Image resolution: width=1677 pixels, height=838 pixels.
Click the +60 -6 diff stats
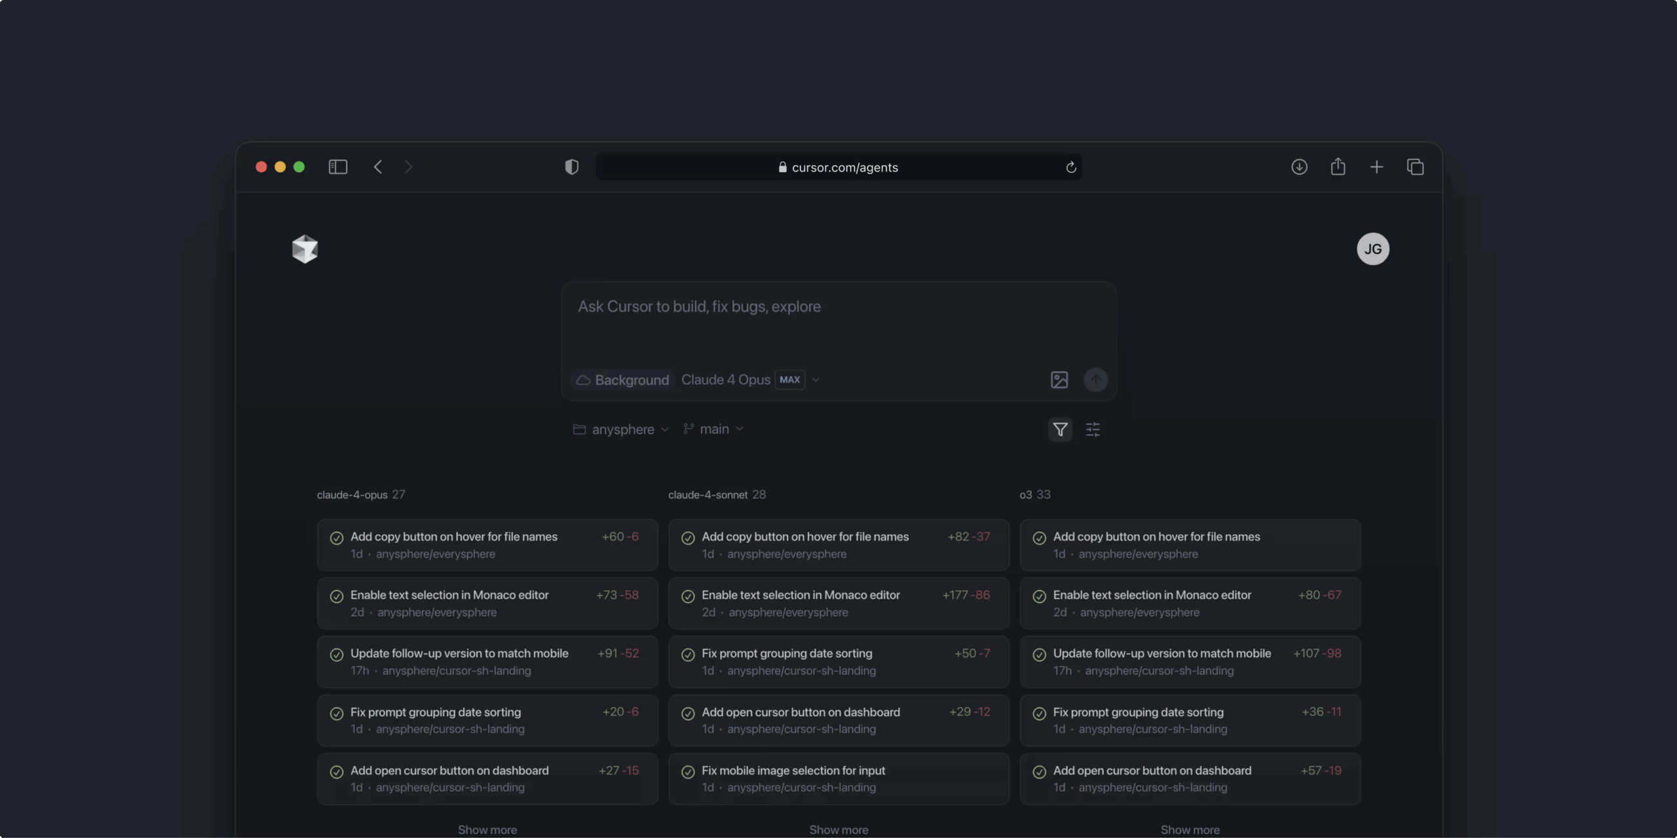click(620, 537)
